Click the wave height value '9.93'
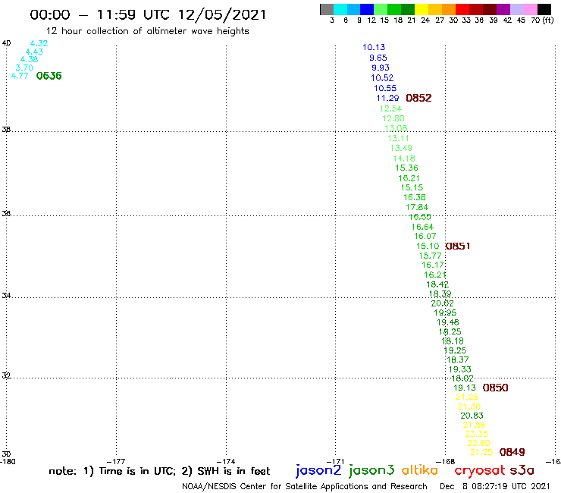The width and height of the screenshot is (561, 493). pos(381,68)
